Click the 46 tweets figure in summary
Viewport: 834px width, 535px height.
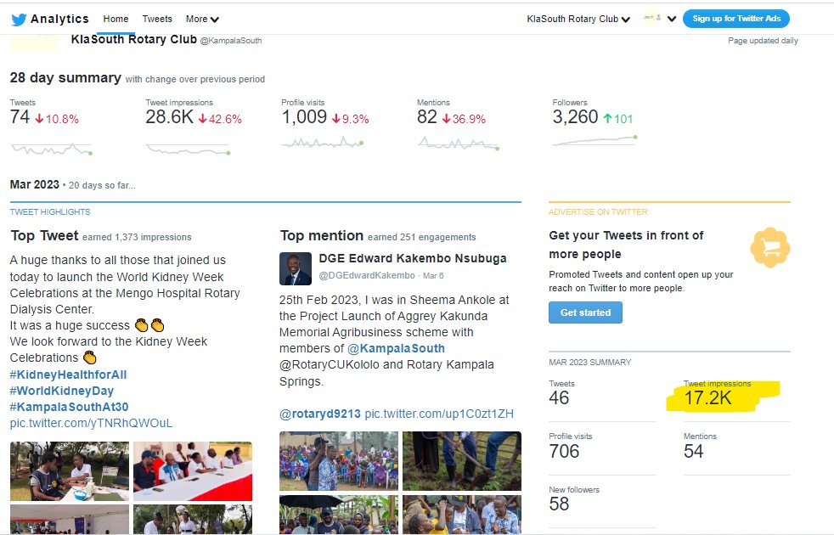click(559, 397)
